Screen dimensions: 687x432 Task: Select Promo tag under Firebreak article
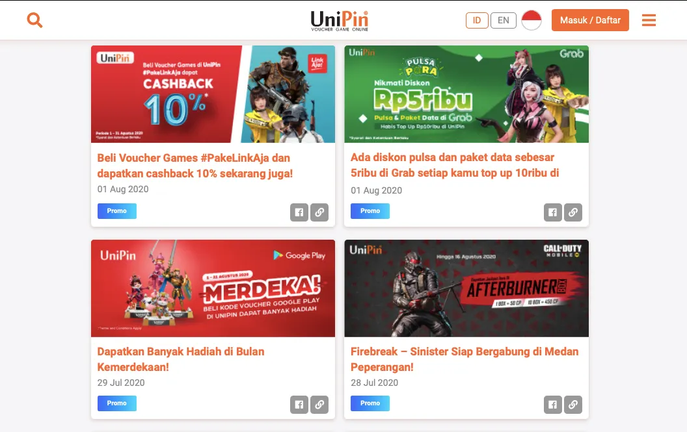(x=370, y=403)
